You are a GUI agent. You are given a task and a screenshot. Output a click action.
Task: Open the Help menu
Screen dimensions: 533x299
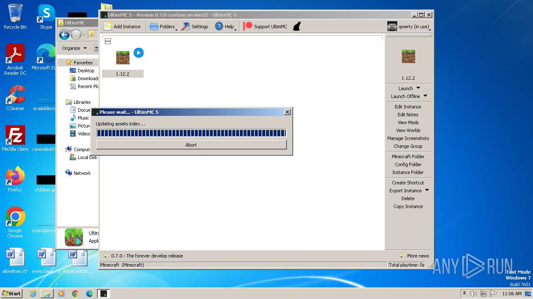click(x=225, y=26)
